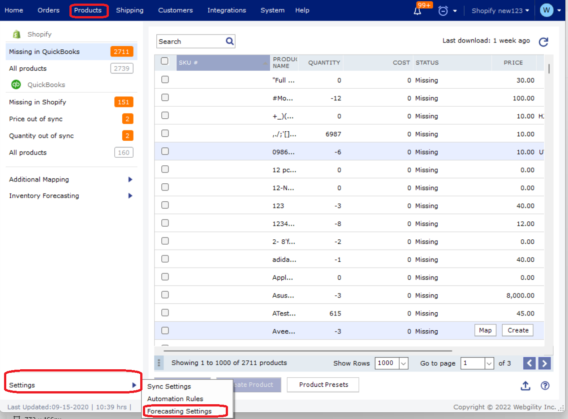Go to previous page arrow

pos(529,363)
